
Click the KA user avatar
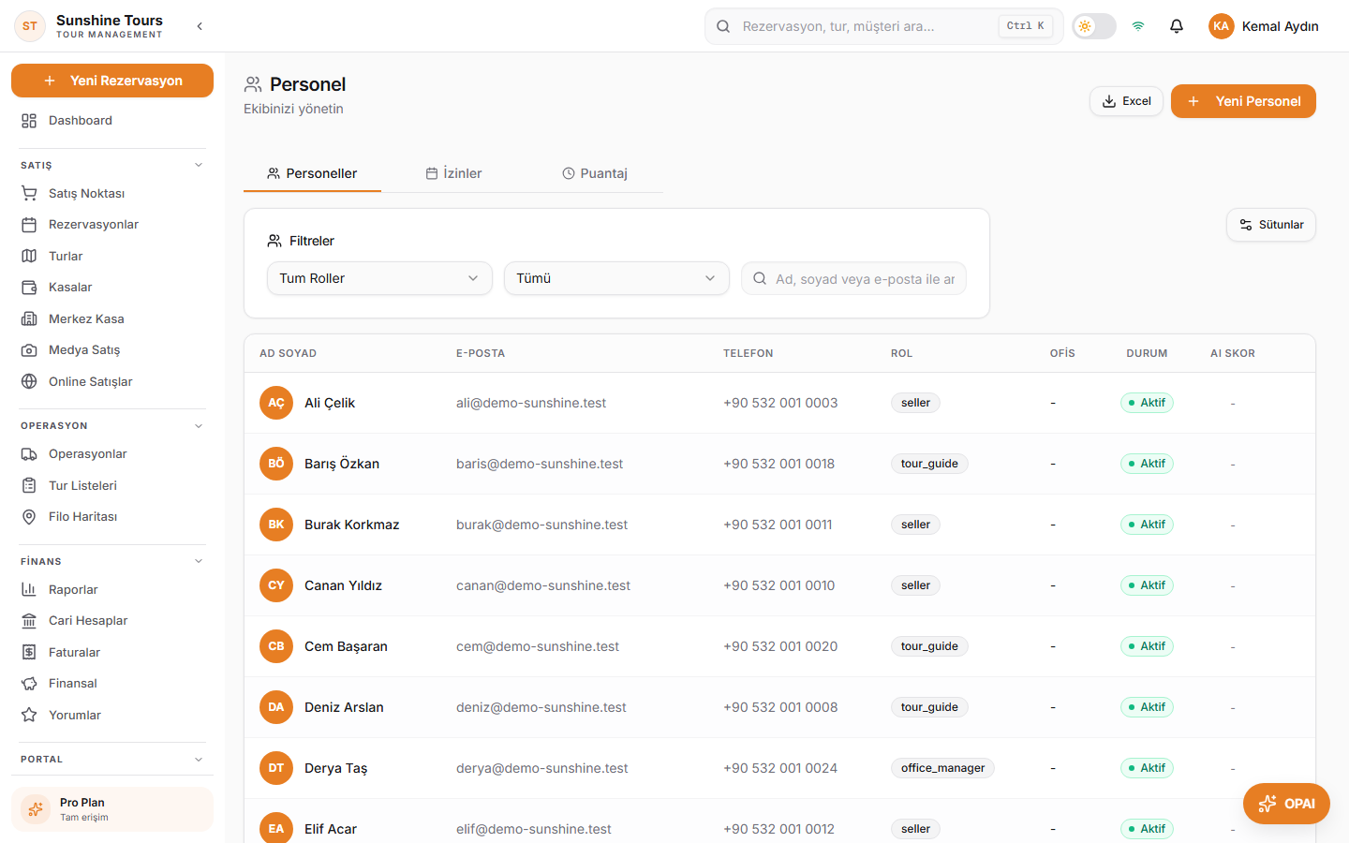click(1221, 26)
